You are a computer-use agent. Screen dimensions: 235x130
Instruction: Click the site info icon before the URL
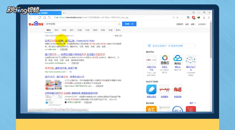pyautogui.click(x=55, y=18)
